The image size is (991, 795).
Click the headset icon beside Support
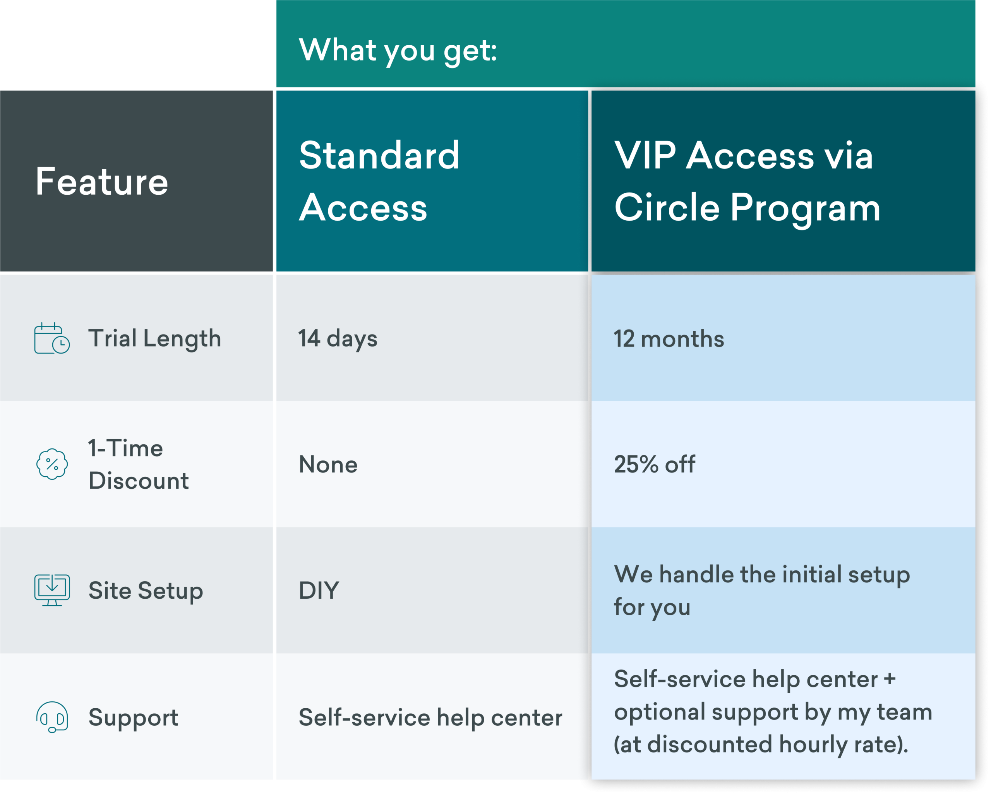(52, 717)
